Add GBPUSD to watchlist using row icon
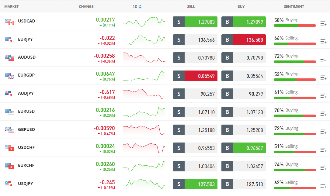The width and height of the screenshot is (330, 196). tap(323, 132)
